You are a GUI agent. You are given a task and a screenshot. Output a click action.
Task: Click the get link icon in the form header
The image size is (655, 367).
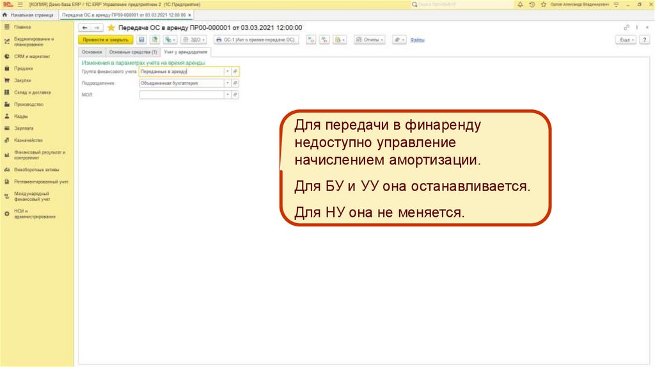pos(626,27)
